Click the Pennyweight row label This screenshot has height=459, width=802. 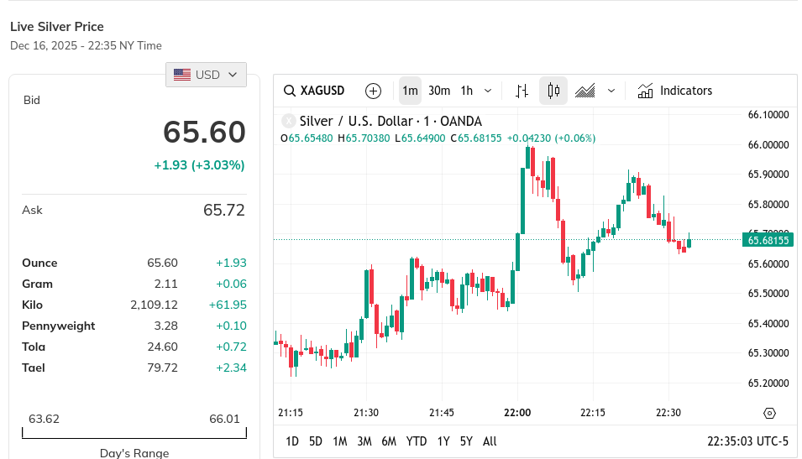[x=58, y=326]
